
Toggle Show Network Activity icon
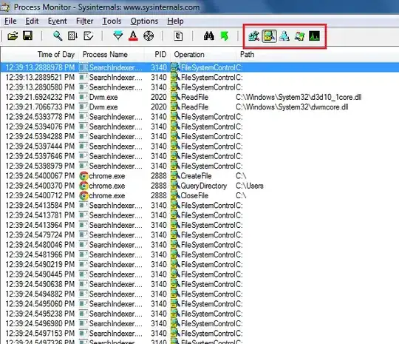[284, 36]
